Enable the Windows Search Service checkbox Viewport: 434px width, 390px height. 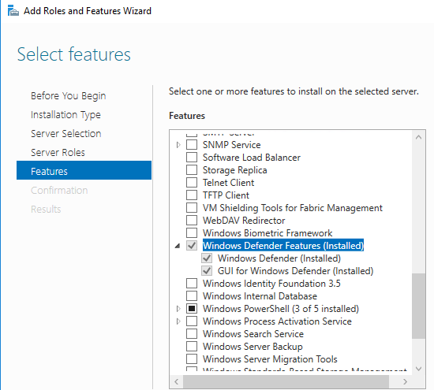point(192,333)
